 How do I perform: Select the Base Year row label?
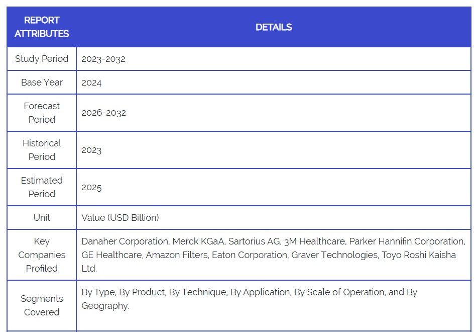[42, 82]
